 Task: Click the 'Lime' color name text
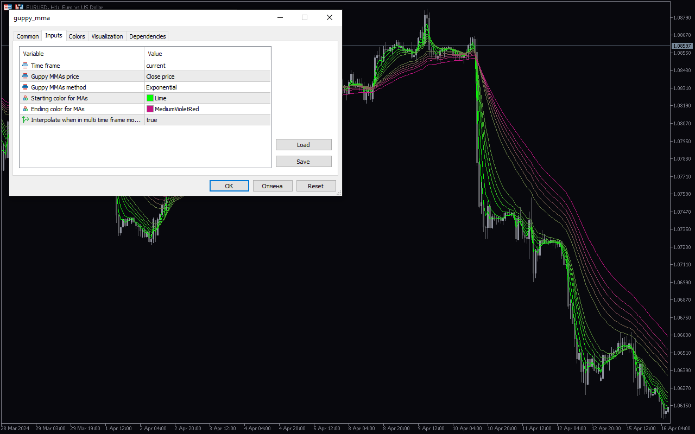[x=160, y=98]
